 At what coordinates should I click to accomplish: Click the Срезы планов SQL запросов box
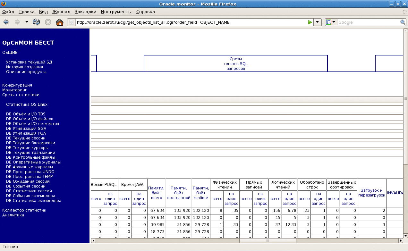(236, 63)
